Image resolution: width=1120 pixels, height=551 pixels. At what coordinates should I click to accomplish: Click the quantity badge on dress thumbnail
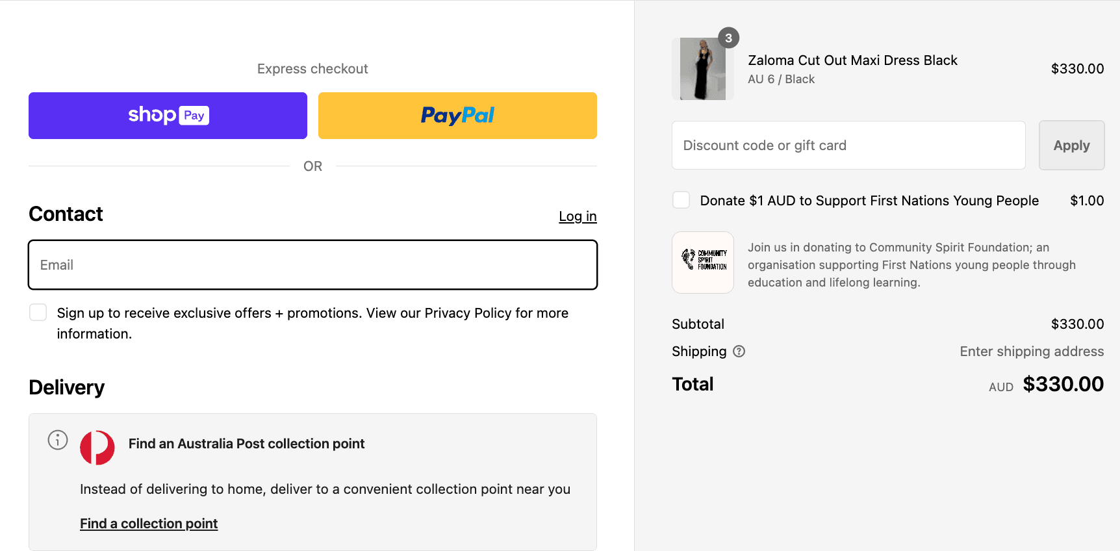coord(728,38)
